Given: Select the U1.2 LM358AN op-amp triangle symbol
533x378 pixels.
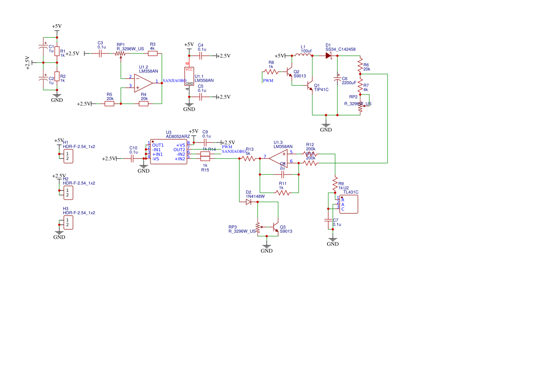Looking at the screenshot, I should click(143, 83).
